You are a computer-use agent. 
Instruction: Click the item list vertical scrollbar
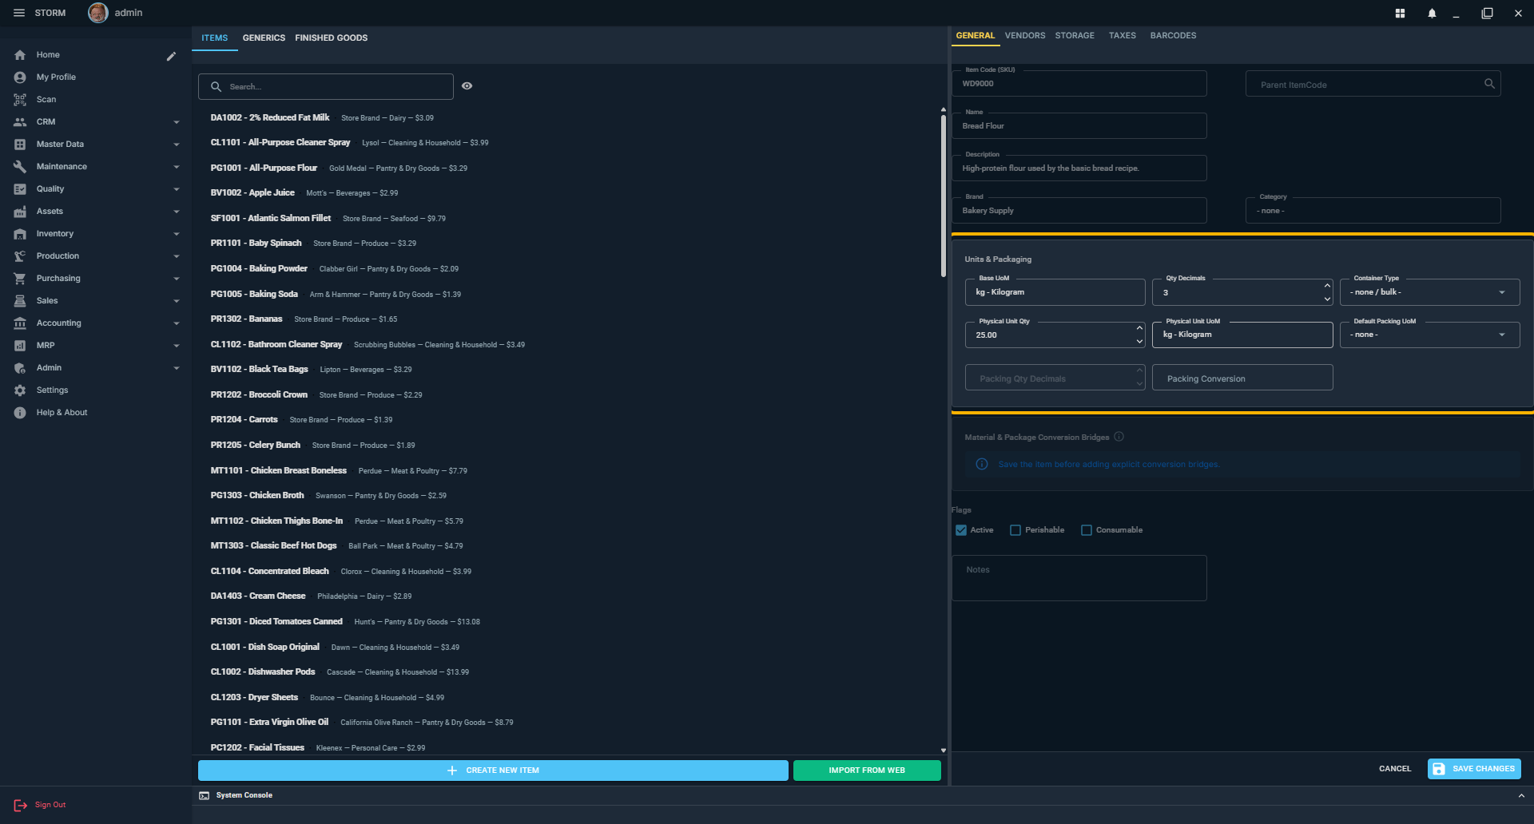[944, 196]
